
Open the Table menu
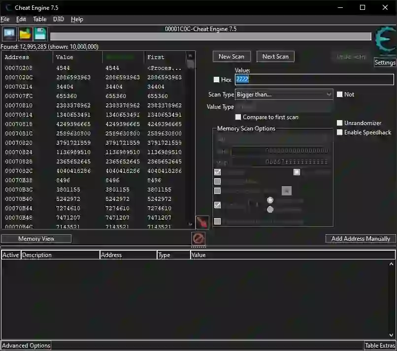40,19
